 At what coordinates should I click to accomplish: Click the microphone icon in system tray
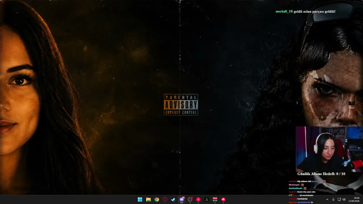click(333, 199)
